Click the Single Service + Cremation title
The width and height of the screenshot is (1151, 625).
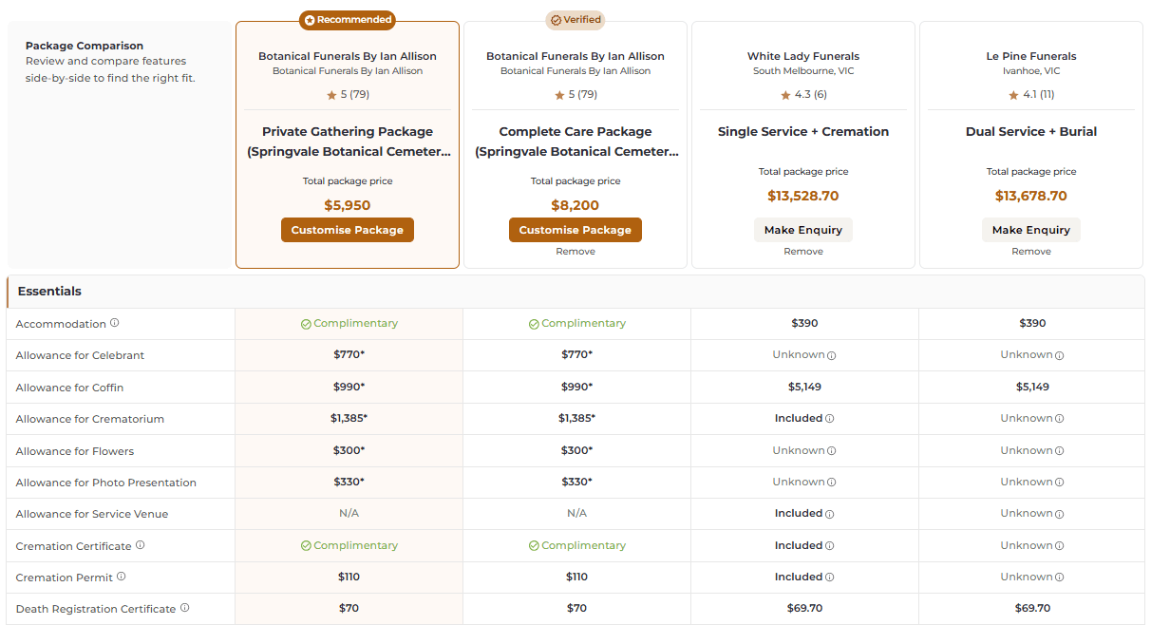coord(803,132)
